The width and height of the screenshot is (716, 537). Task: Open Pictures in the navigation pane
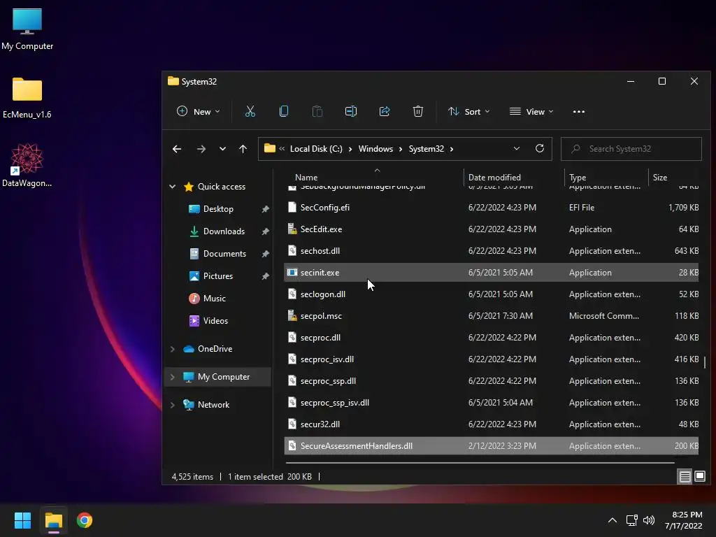pyautogui.click(x=218, y=276)
